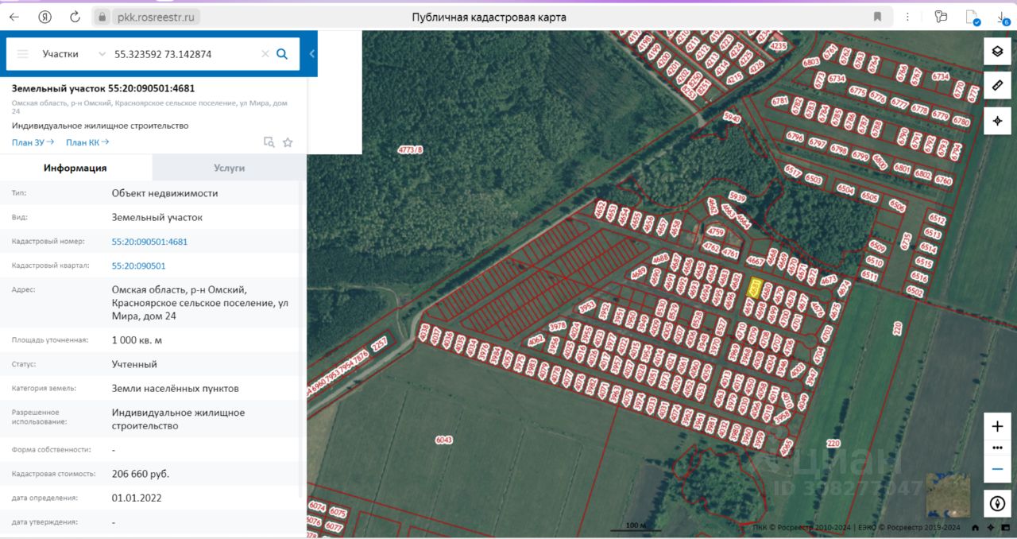Select the Информация tab

pyautogui.click(x=75, y=168)
